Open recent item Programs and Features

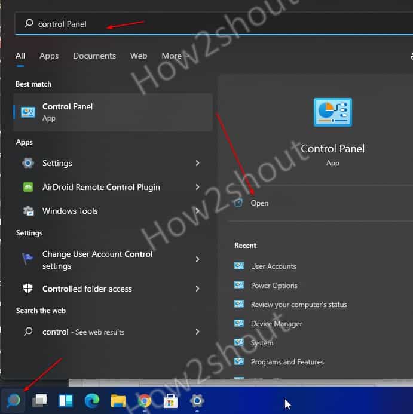coord(287,362)
